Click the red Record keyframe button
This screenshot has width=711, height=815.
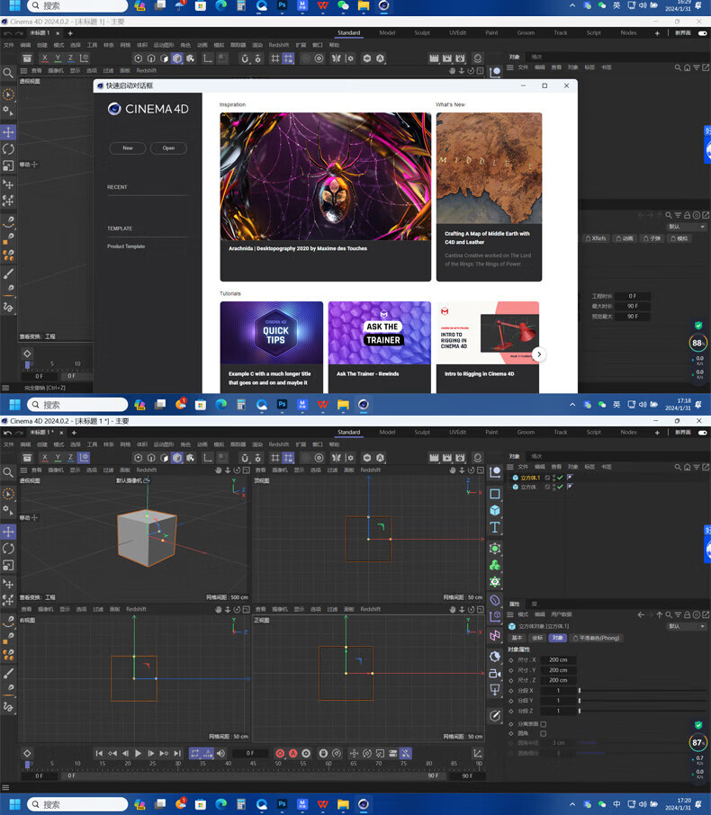(280, 753)
